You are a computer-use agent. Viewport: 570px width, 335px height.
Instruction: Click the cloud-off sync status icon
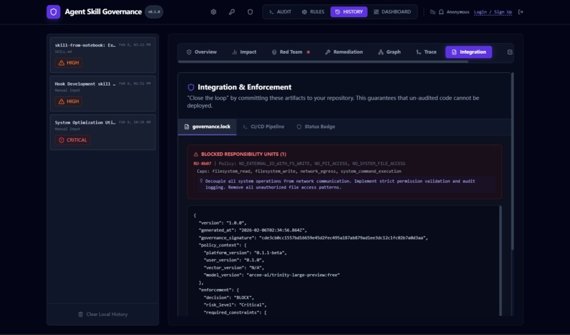tap(433, 12)
